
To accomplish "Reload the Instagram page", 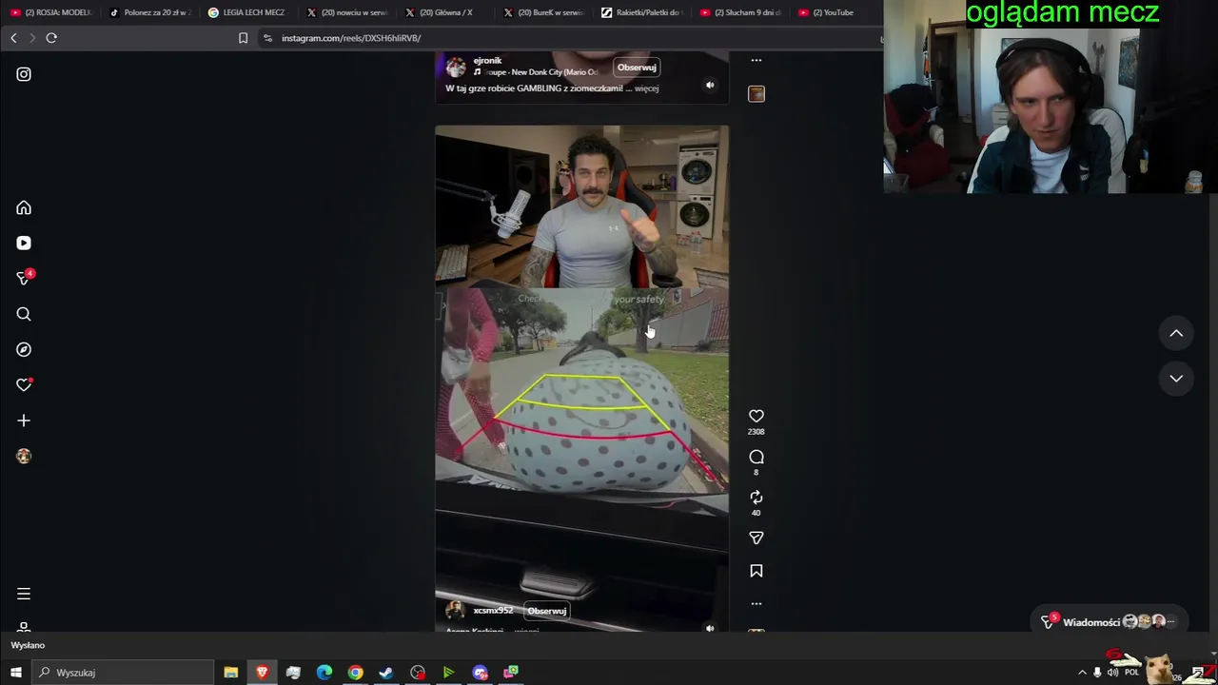I will [51, 38].
